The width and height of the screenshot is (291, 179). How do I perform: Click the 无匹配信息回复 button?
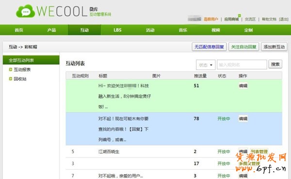(x=209, y=47)
